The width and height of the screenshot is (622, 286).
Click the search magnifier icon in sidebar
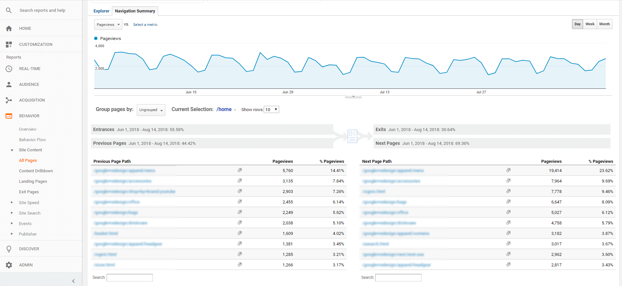(9, 10)
